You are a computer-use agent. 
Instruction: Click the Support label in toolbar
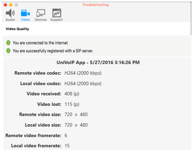tap(56, 20)
